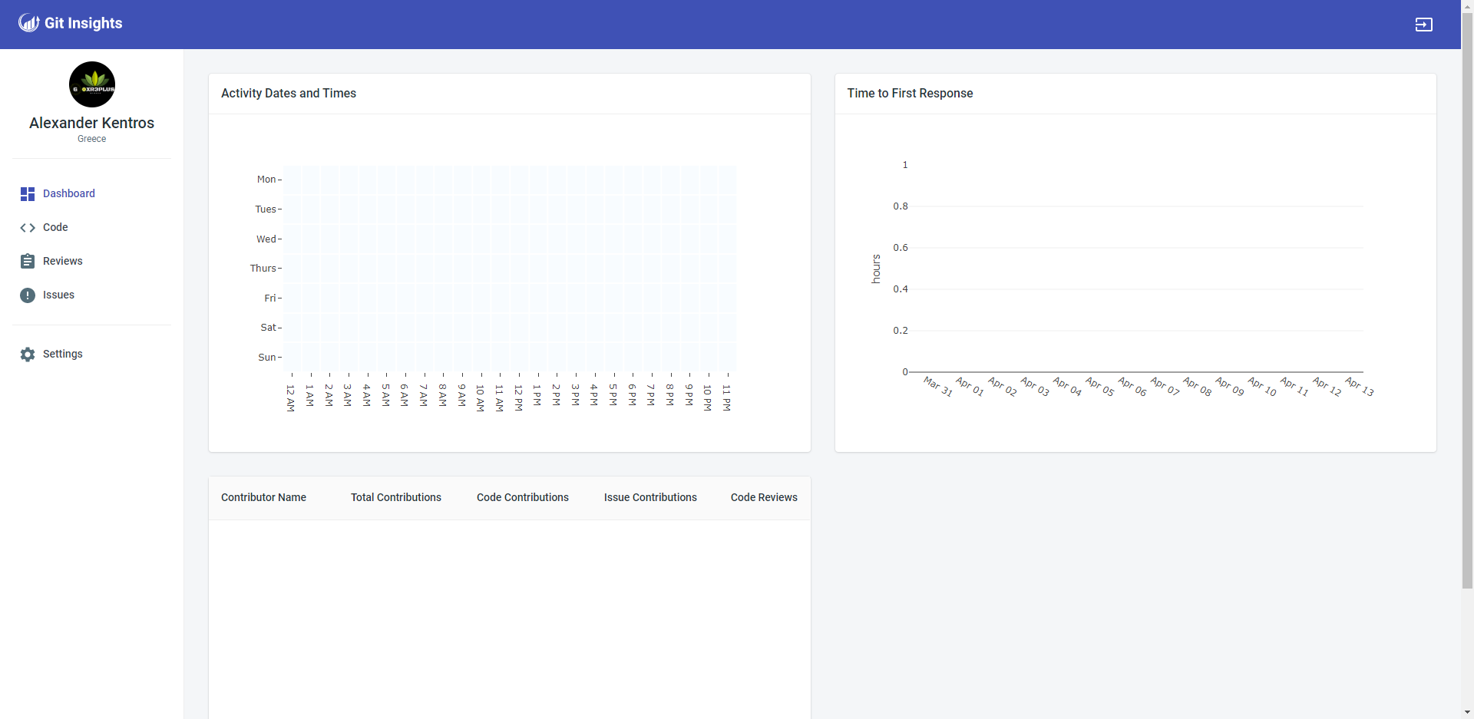Sort by Issue Contributions column

[x=650, y=498]
